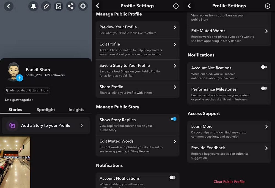Go back using the arrow on the profile page

click(x=9, y=6)
